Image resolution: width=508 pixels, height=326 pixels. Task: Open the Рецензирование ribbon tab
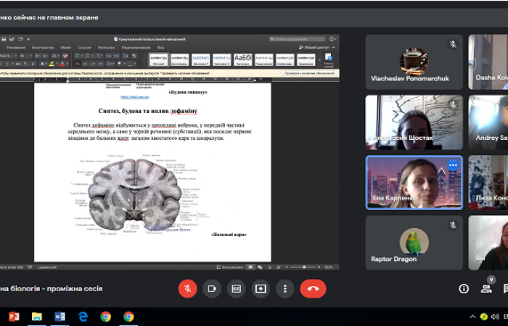[136, 47]
